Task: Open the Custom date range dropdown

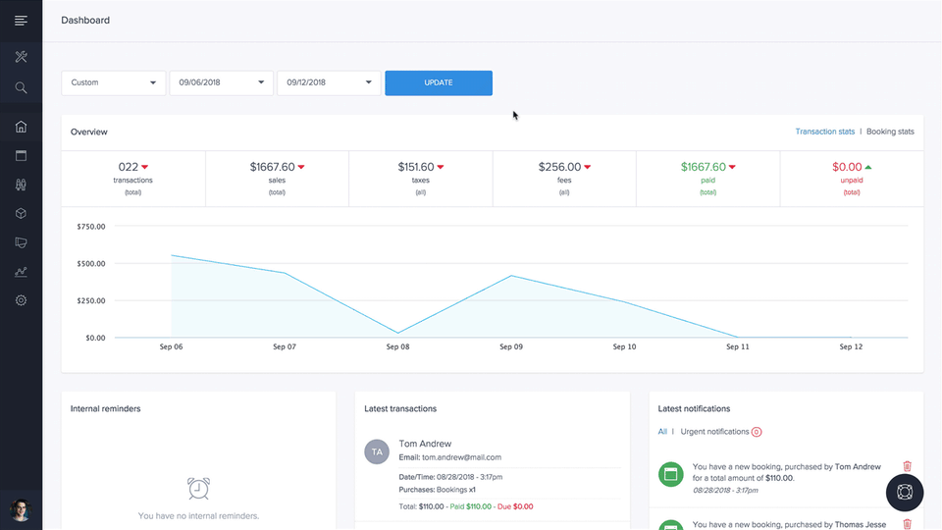Action: 114,82
